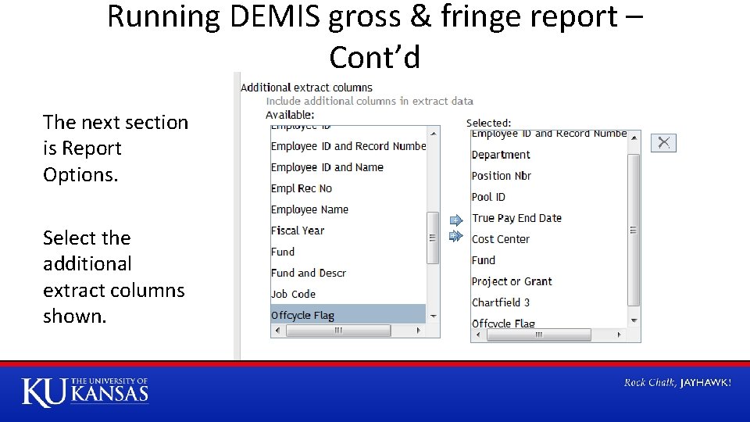Select 'Department' in the Selected list
This screenshot has height=422, width=750.
[549, 155]
